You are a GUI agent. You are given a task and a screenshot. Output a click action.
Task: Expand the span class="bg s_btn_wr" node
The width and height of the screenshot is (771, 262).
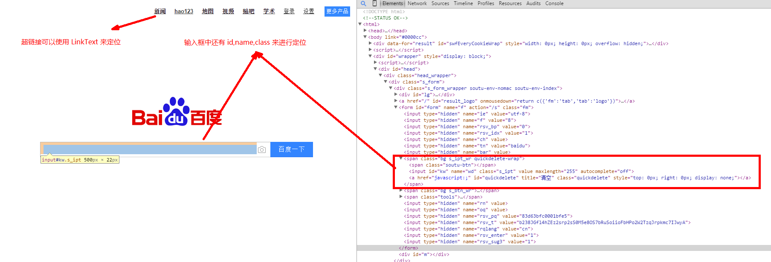(401, 190)
